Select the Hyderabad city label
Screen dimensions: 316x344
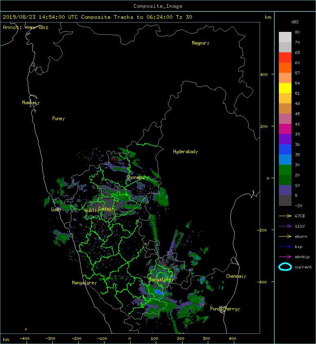point(185,152)
